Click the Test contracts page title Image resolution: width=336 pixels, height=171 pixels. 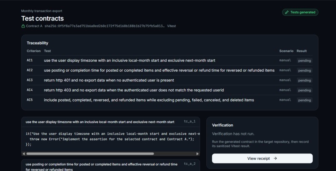pyautogui.click(x=43, y=18)
